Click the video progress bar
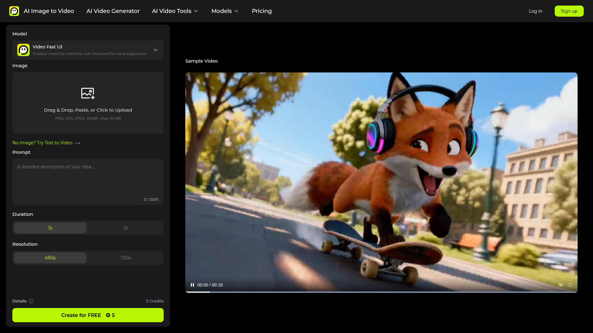Viewport: 593px width, 333px height. [381, 292]
